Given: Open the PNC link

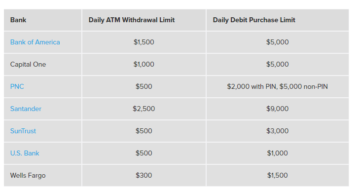Looking at the screenshot, I should pyautogui.click(x=17, y=86).
